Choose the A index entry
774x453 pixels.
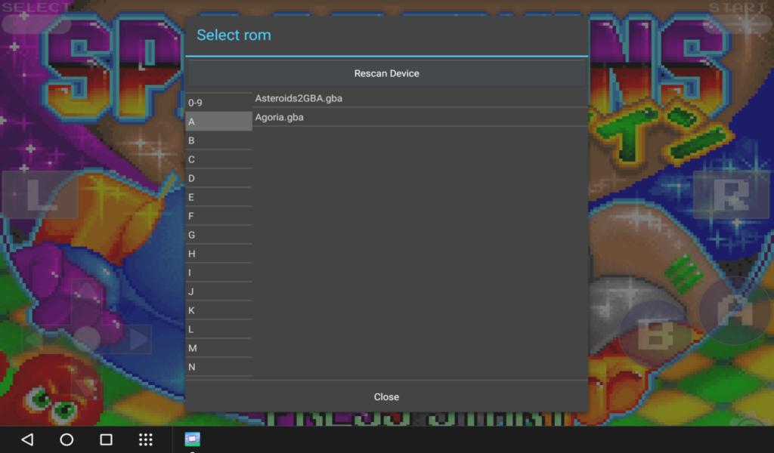tap(218, 122)
